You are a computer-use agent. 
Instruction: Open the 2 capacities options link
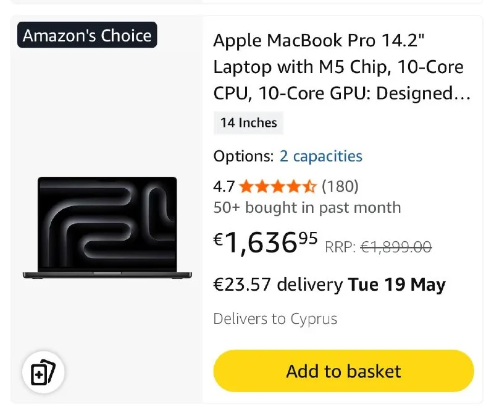(x=321, y=156)
